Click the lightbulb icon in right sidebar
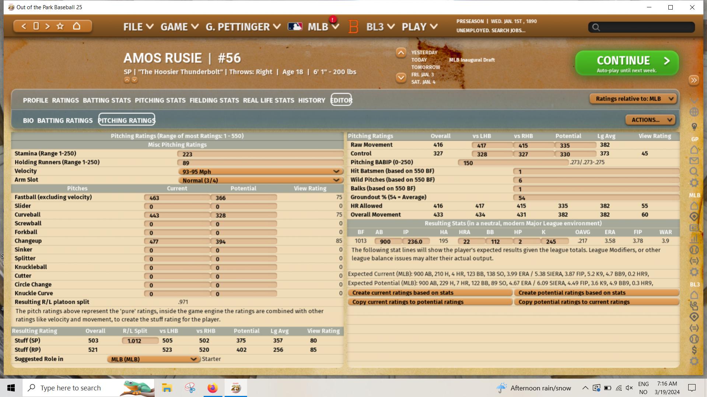Image resolution: width=707 pixels, height=397 pixels. click(x=694, y=127)
